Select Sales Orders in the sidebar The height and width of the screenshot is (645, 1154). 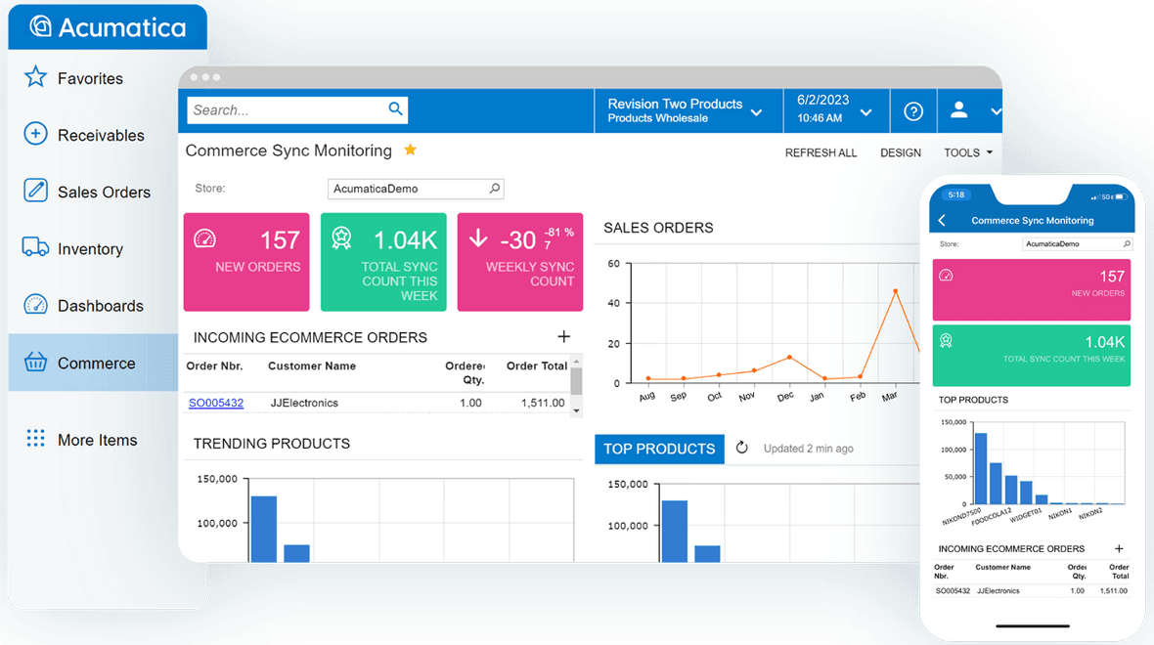(x=104, y=192)
